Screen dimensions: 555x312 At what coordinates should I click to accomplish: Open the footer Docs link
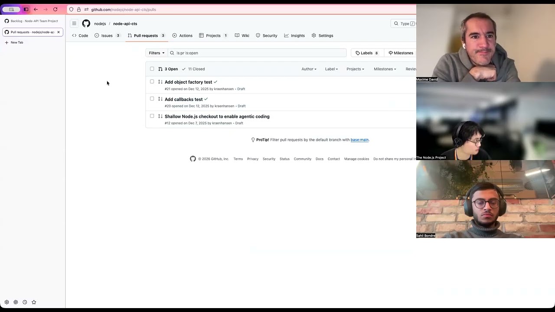click(320, 159)
